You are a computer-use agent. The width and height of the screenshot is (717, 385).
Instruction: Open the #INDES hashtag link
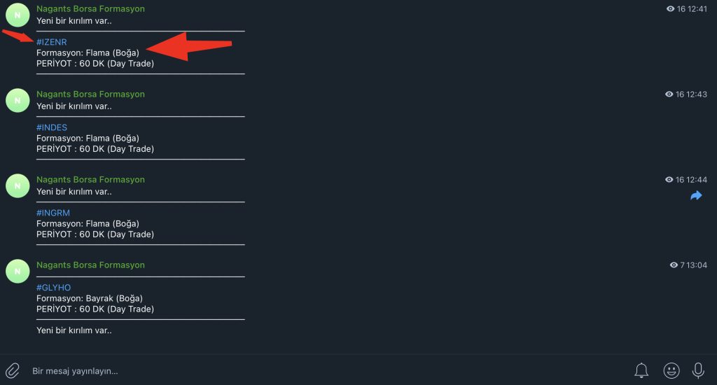(x=52, y=127)
